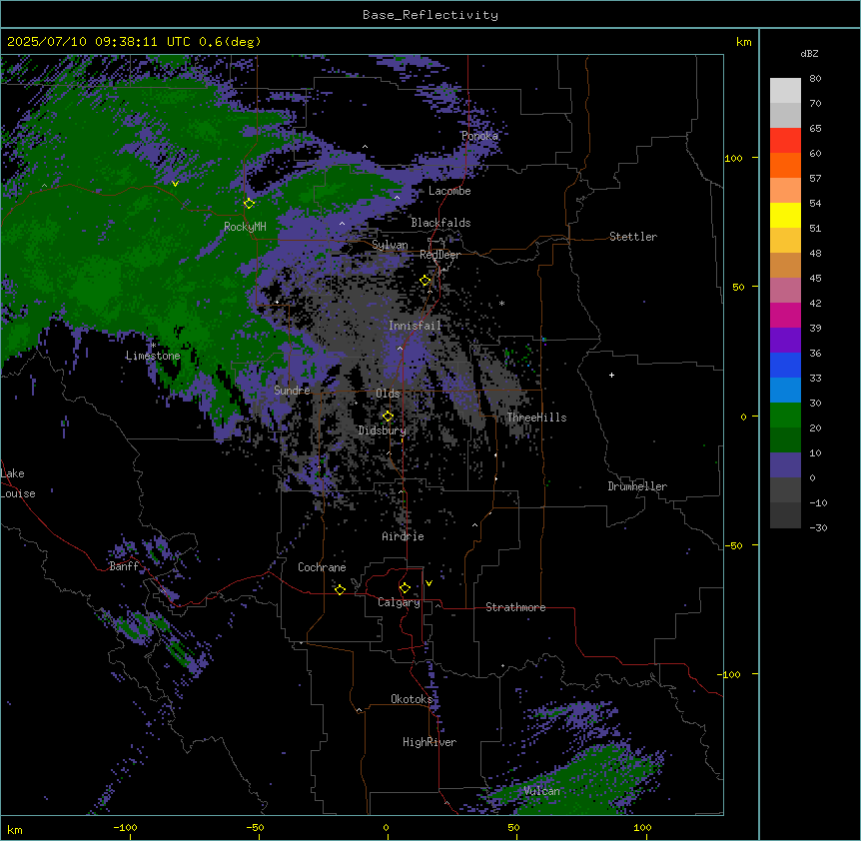
Task: Select the Innisfail label
Action: (x=415, y=326)
